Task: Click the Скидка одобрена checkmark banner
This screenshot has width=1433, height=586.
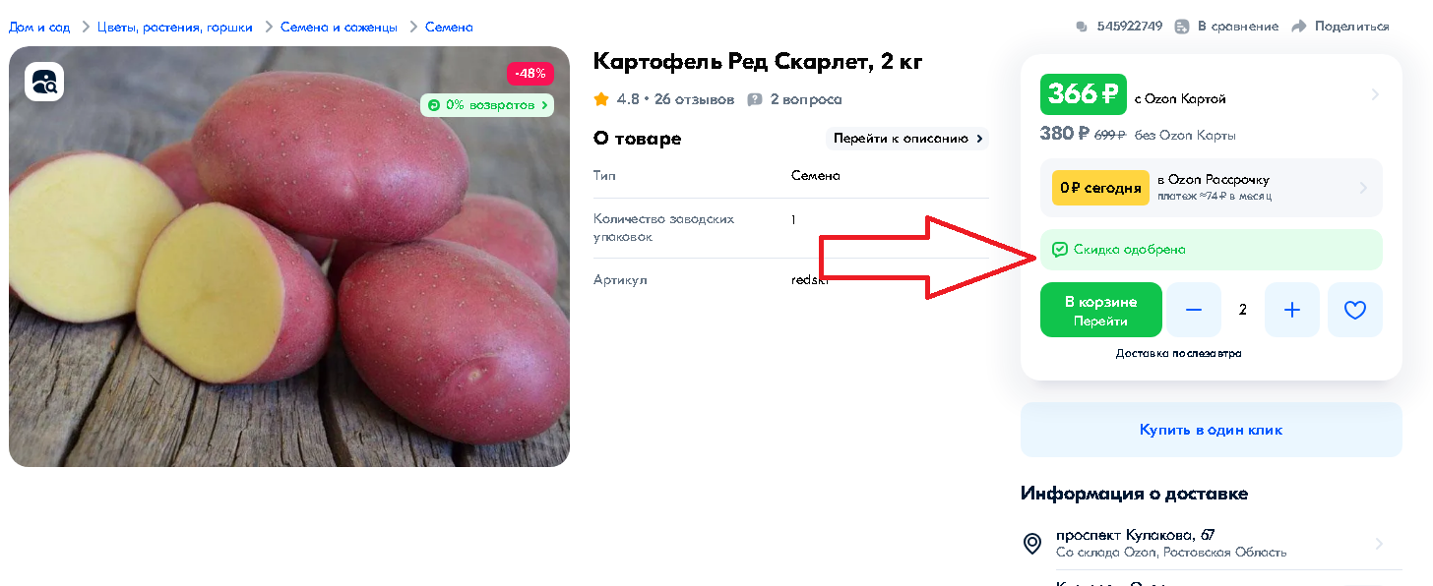Action: 1212,250
